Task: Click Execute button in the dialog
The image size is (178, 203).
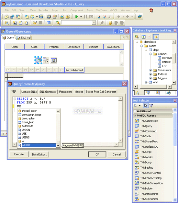Action: coord(19,154)
